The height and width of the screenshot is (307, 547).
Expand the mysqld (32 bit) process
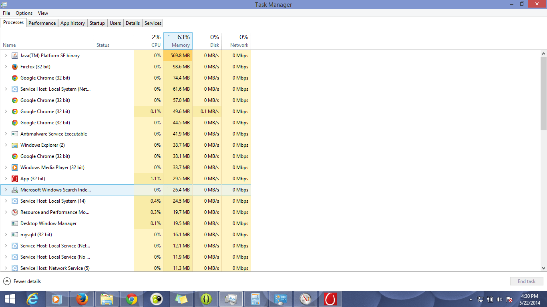tap(6, 235)
